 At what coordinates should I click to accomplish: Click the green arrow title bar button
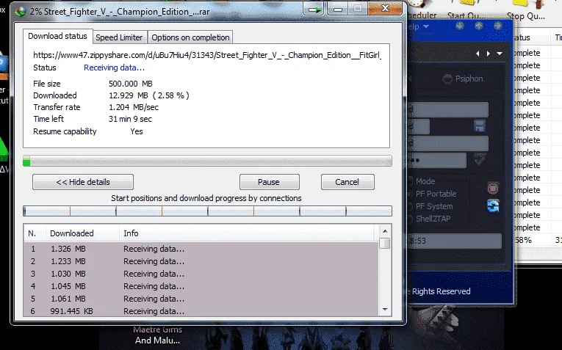point(314,9)
